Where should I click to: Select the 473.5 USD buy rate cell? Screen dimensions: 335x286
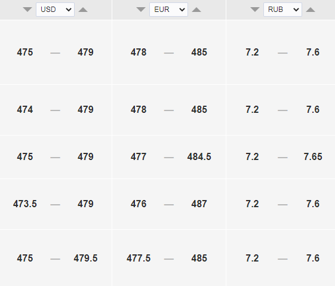point(25,204)
